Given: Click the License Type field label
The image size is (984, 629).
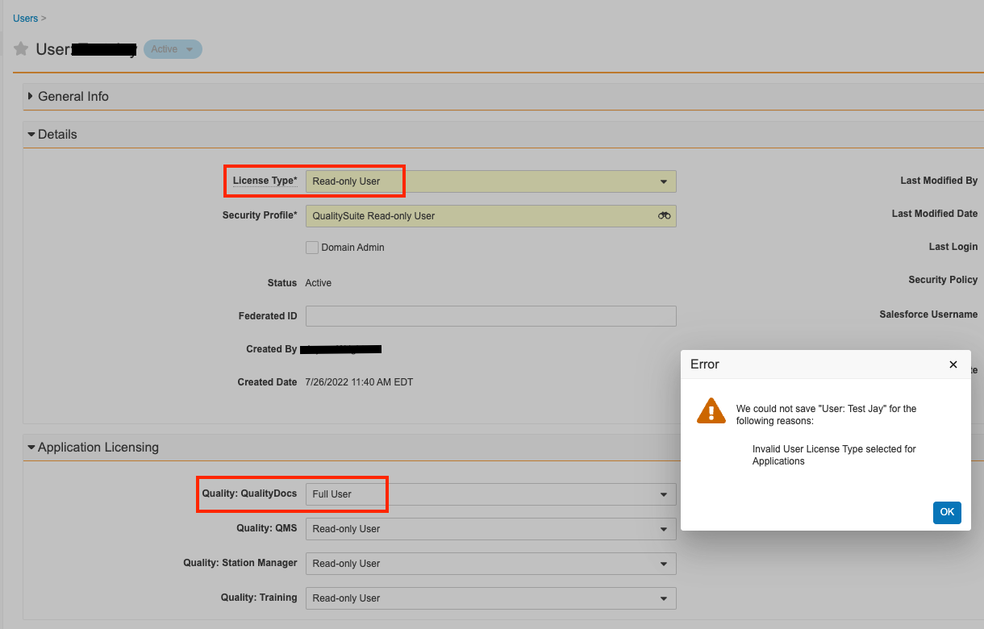Looking at the screenshot, I should coord(265,181).
